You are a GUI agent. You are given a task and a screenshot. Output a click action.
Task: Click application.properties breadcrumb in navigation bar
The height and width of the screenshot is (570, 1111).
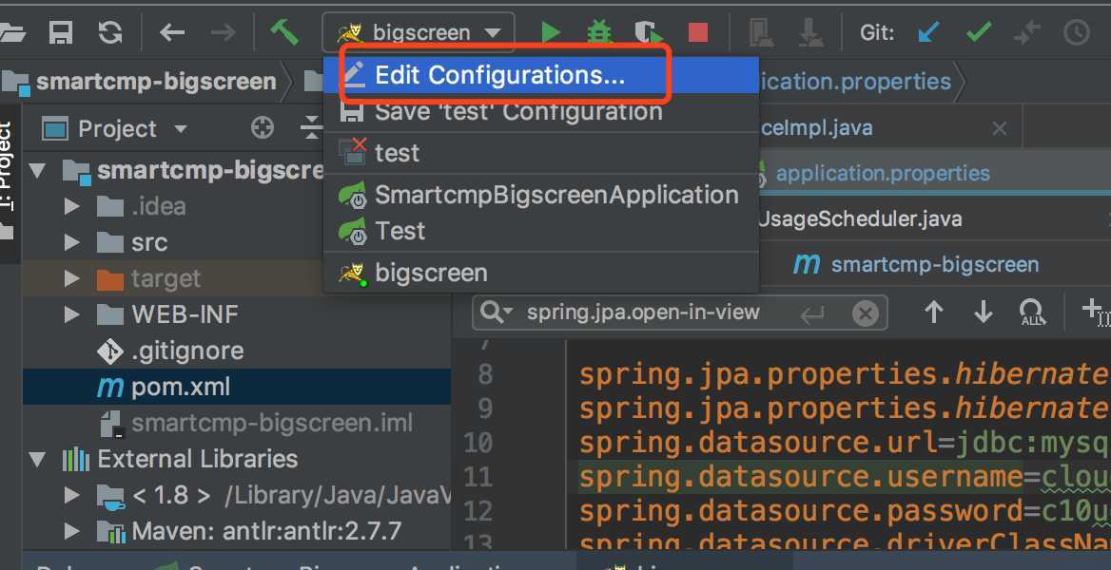tap(855, 82)
